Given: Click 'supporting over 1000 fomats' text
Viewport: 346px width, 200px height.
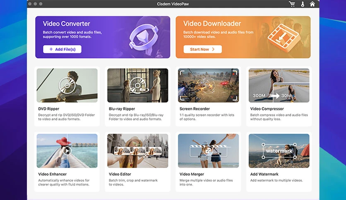Looking at the screenshot, I should pos(67,37).
